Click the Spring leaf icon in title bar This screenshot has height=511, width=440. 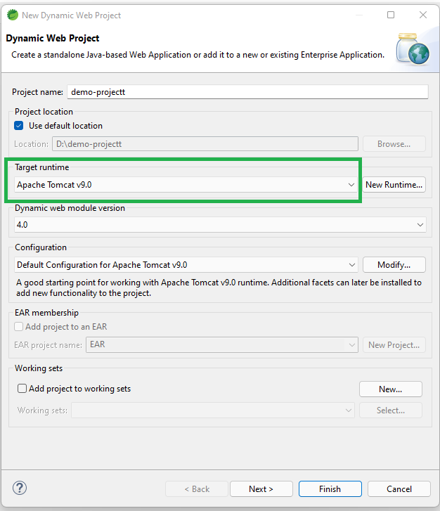13,15
